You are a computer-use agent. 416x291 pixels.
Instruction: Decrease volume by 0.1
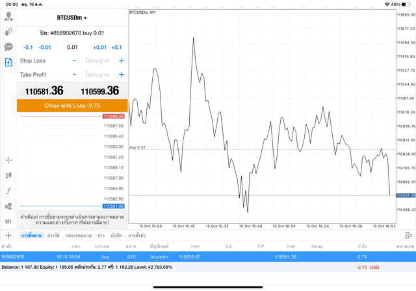(28, 48)
